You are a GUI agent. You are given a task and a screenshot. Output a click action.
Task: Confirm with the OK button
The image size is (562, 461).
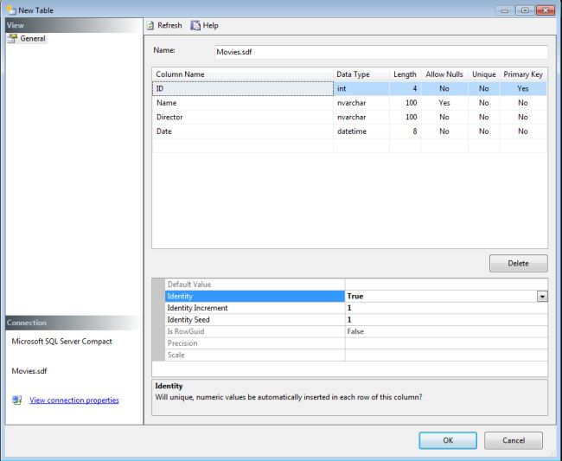pyautogui.click(x=448, y=440)
